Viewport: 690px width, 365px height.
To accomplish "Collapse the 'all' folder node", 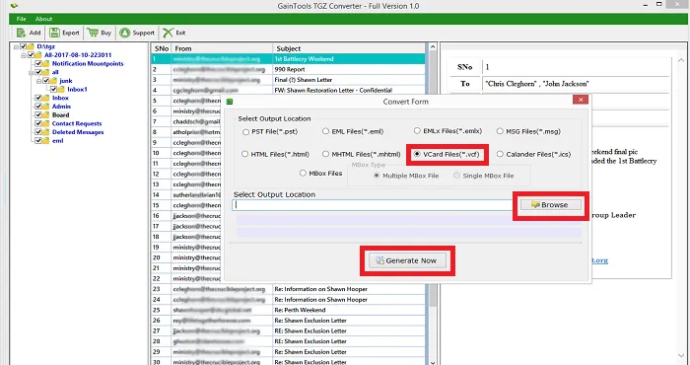I will [32, 72].
